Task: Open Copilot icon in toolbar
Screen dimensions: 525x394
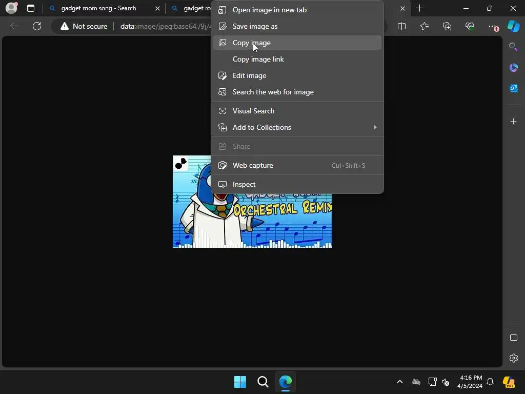Action: pyautogui.click(x=513, y=26)
